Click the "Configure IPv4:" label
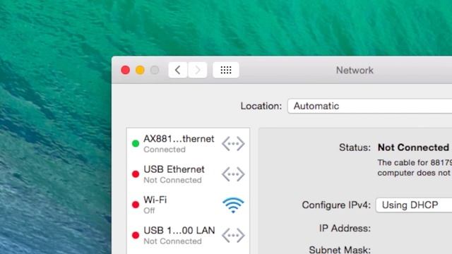The image size is (452, 254). [336, 205]
